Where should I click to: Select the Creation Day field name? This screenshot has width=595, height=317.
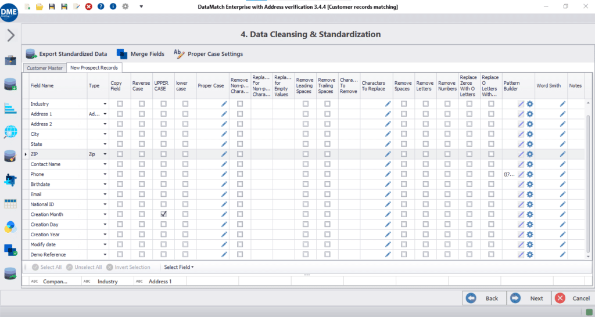(x=44, y=225)
